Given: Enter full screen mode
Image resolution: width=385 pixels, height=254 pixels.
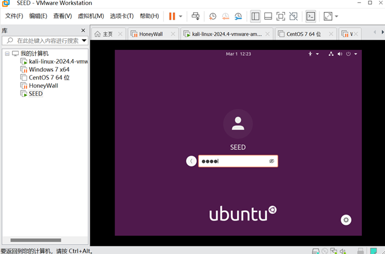Looking at the screenshot, I should tap(281, 16).
